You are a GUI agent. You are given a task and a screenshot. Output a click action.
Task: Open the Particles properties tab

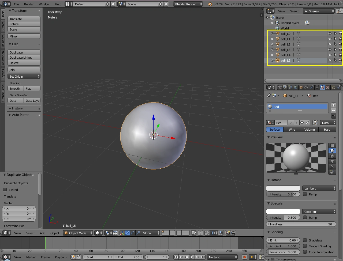tap(333, 87)
